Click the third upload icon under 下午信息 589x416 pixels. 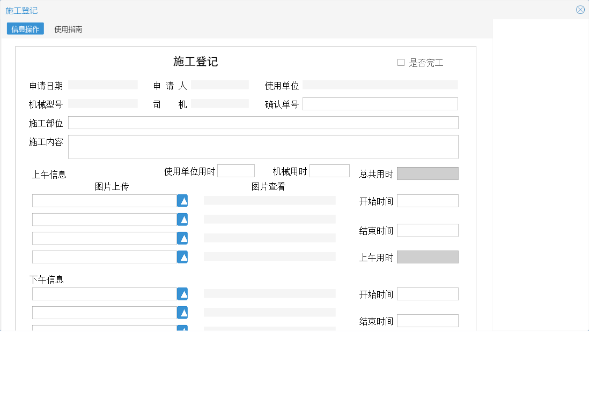(182, 328)
